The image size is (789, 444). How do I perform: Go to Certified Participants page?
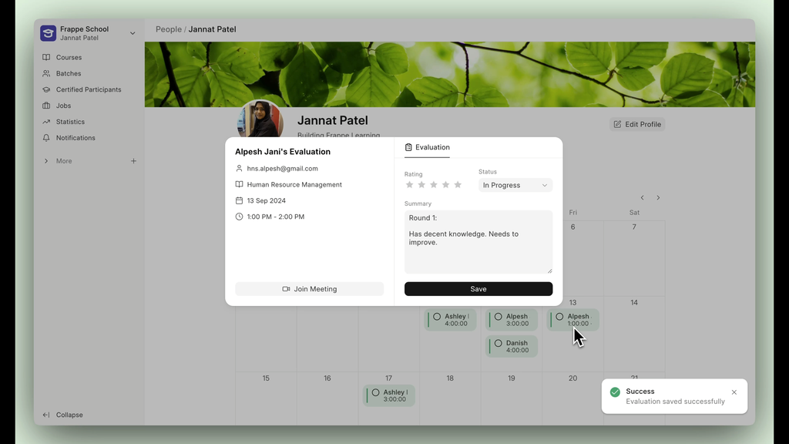coord(88,89)
